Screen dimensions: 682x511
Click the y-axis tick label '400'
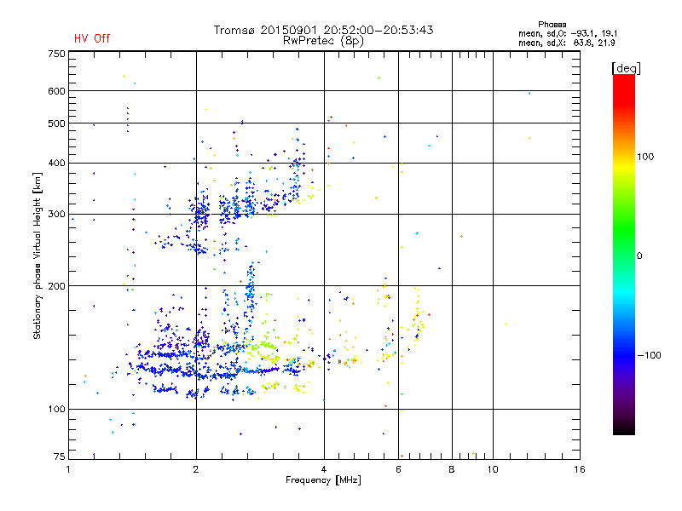(x=57, y=163)
